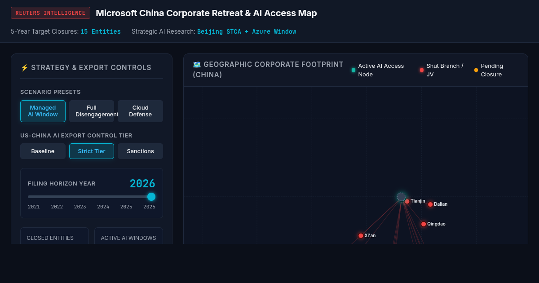Click the Active AI Access Node legend text
Viewport: 539px width, 283px height.
[381, 70]
